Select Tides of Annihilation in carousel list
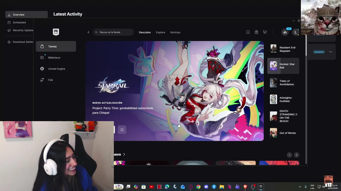341x191 pixels. tap(283, 83)
